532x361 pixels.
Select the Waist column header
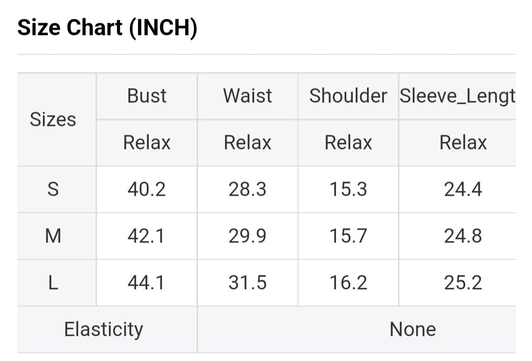click(247, 95)
